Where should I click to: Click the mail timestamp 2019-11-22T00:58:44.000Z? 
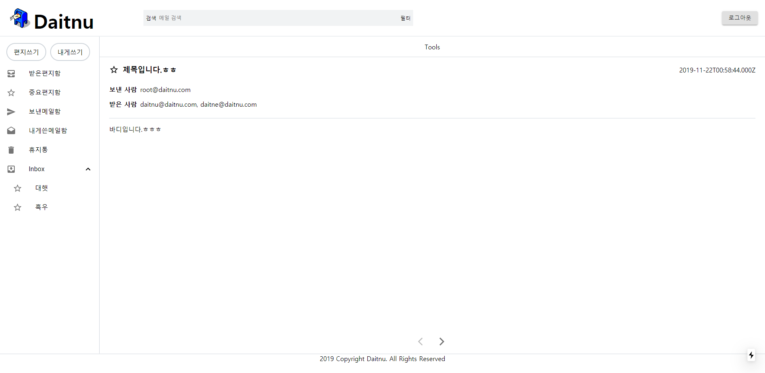[717, 70]
